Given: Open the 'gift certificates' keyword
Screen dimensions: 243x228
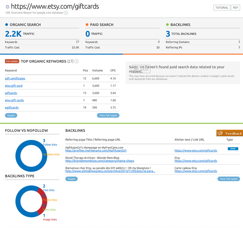Looking at the screenshot, I should pyautogui.click(x=15, y=78).
